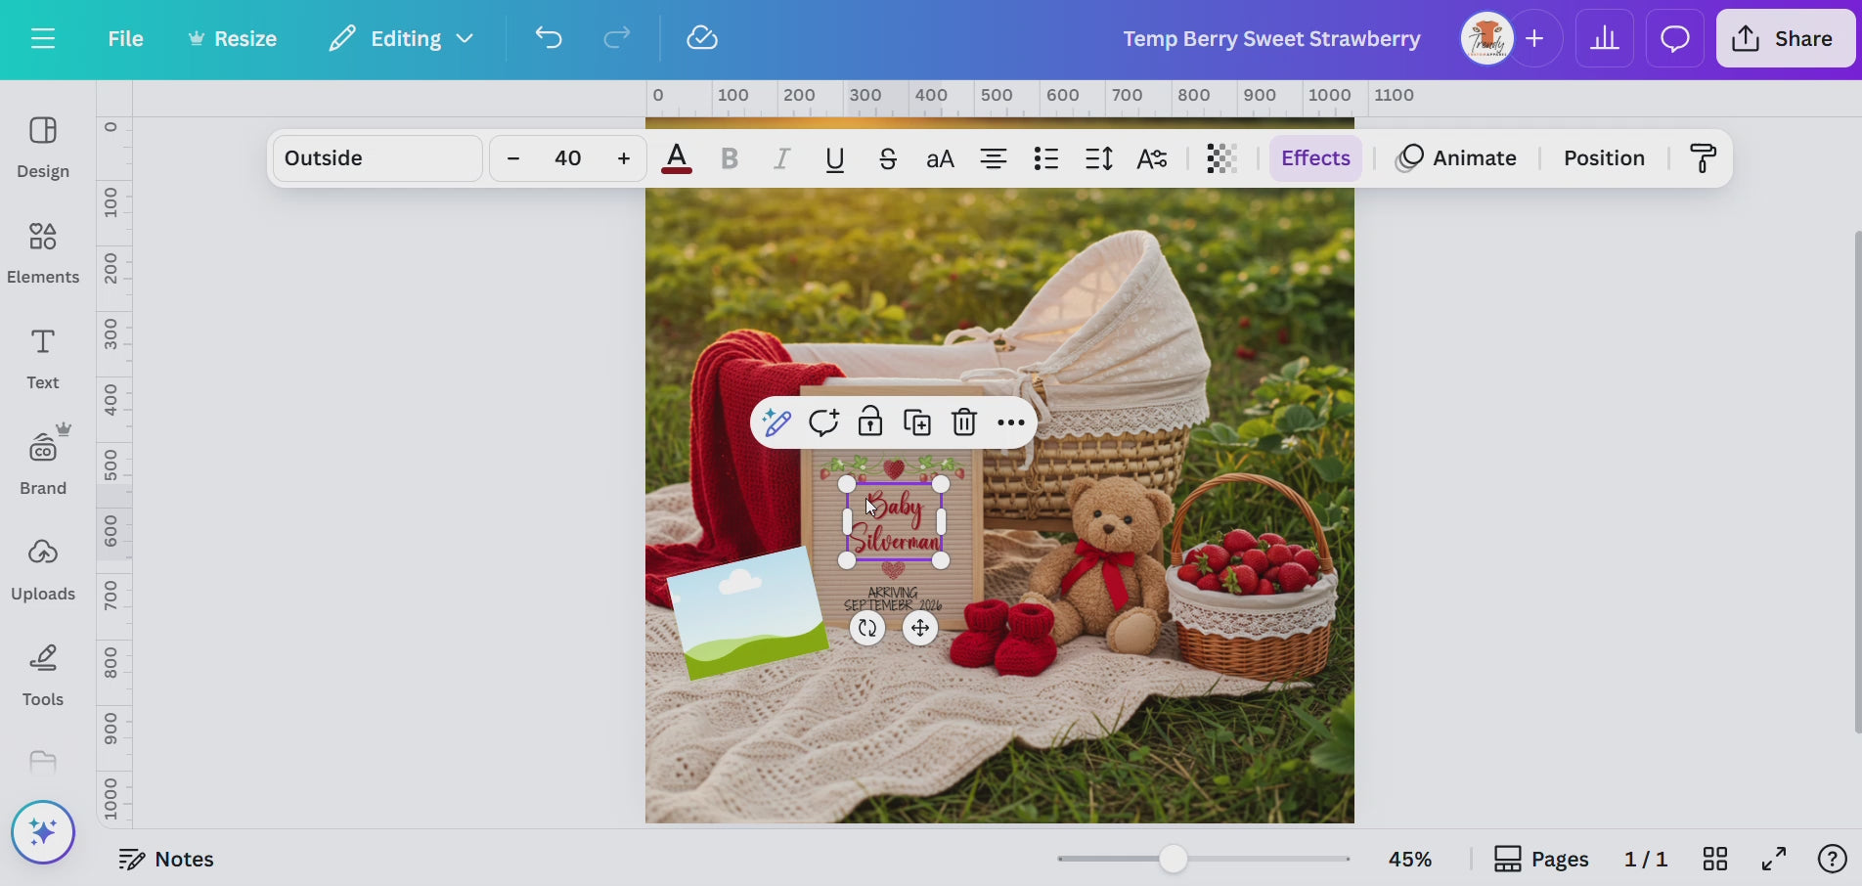This screenshot has height=886, width=1862.
Task: Open the Outside font family selector
Action: pos(377,158)
